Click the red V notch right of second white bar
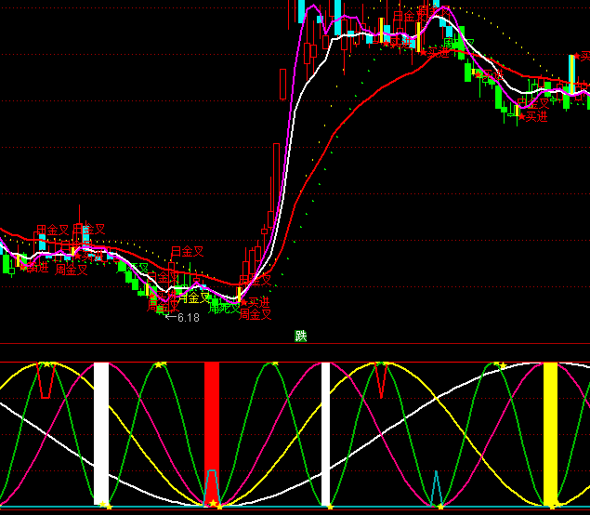 (x=381, y=379)
